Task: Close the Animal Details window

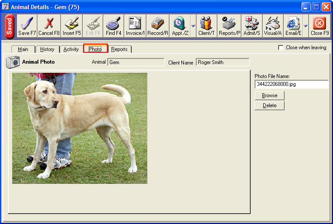Action: pyautogui.click(x=326, y=7)
